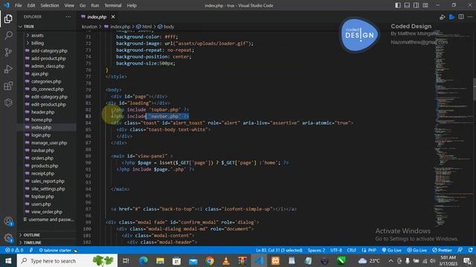Click the first Go Live status button
The width and height of the screenshot is (476, 267).
(x=391, y=251)
